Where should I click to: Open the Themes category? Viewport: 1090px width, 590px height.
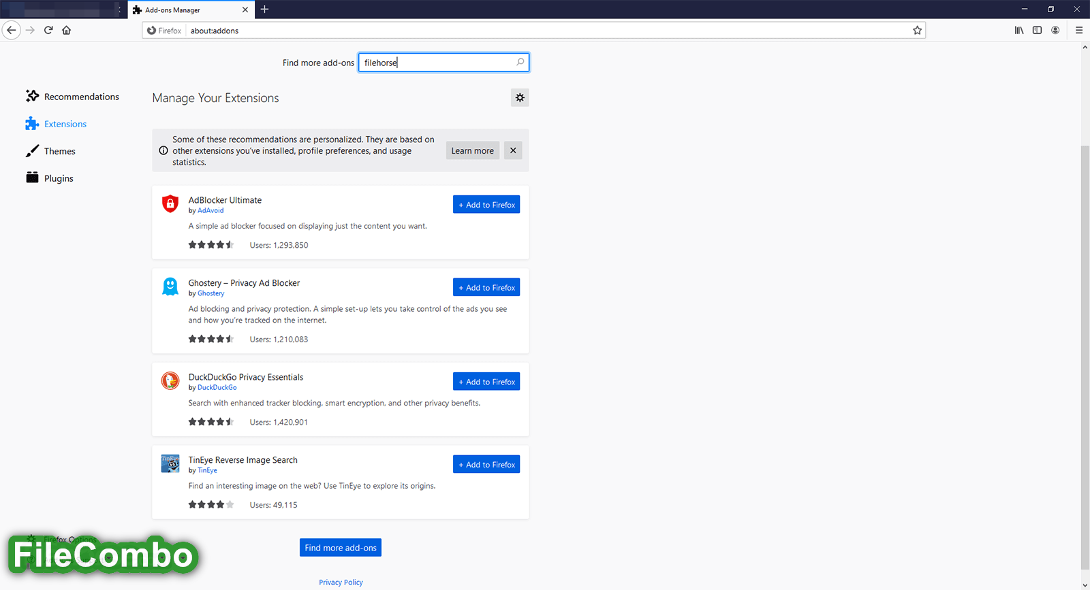pos(50,151)
